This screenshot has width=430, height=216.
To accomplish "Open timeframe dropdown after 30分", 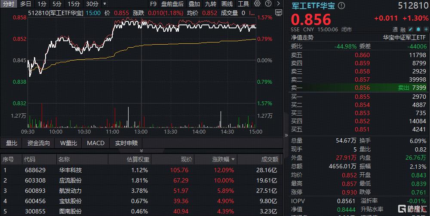I will tap(104, 4).
